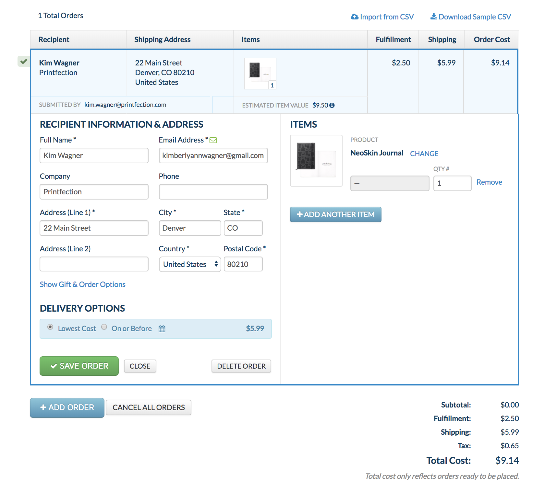Select the On or Before delivery option
Screen dimensions: 545x493
click(x=104, y=327)
